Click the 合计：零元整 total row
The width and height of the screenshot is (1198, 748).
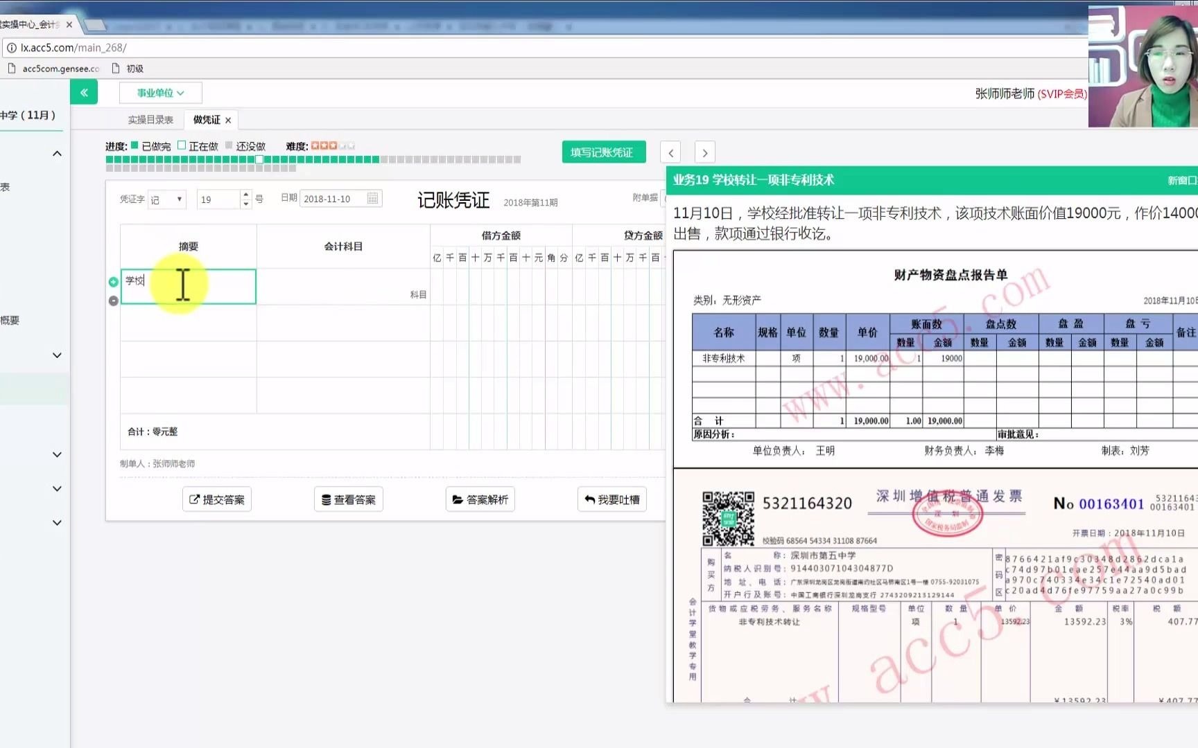275,431
